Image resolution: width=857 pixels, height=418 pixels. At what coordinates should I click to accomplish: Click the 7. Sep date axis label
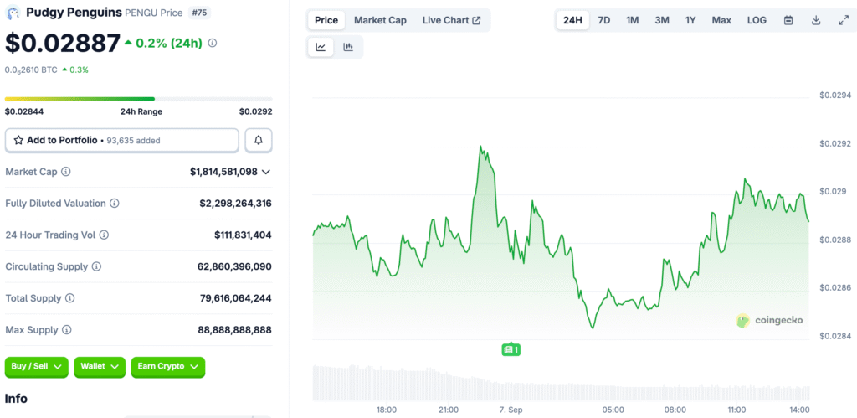click(x=511, y=410)
